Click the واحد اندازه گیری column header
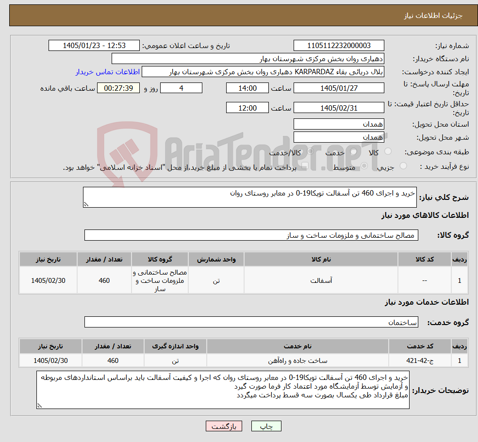 175,346
